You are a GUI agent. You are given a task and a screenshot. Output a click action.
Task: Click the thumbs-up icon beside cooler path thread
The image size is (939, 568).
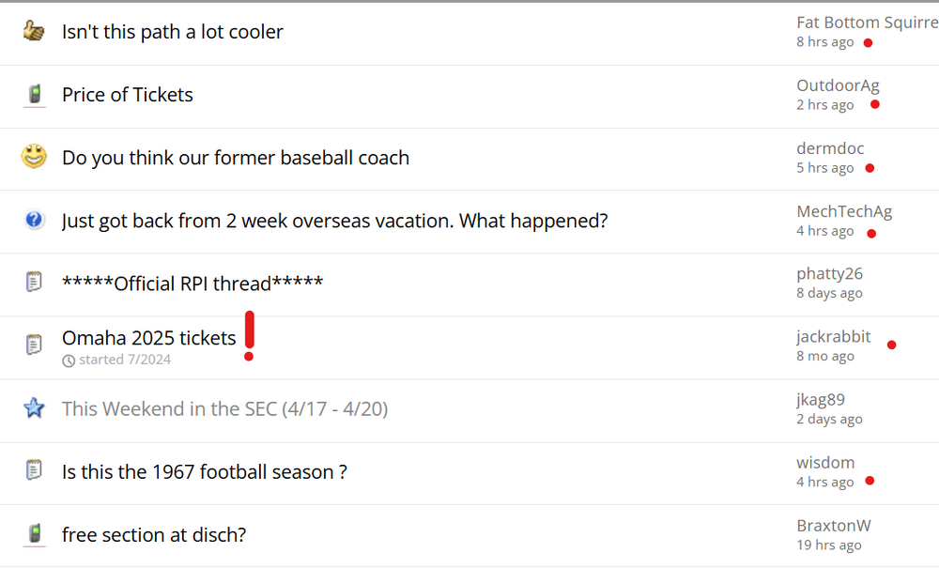pos(34,31)
